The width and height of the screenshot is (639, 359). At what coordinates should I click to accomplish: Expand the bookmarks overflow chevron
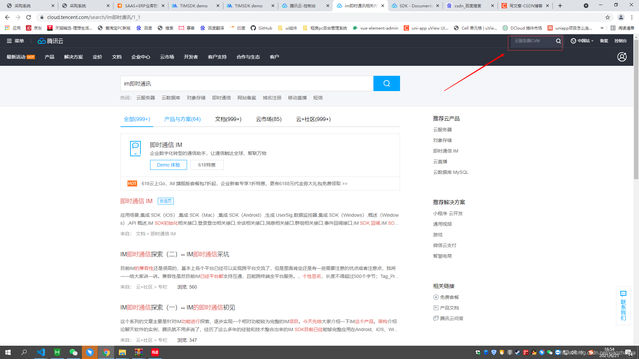(602, 28)
